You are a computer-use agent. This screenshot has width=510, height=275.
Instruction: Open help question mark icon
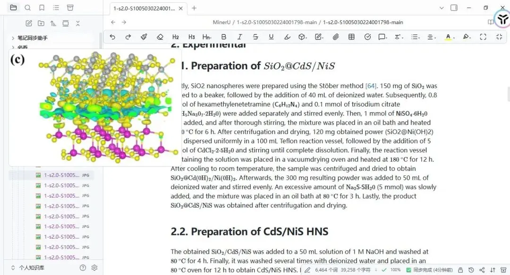tap(83, 268)
